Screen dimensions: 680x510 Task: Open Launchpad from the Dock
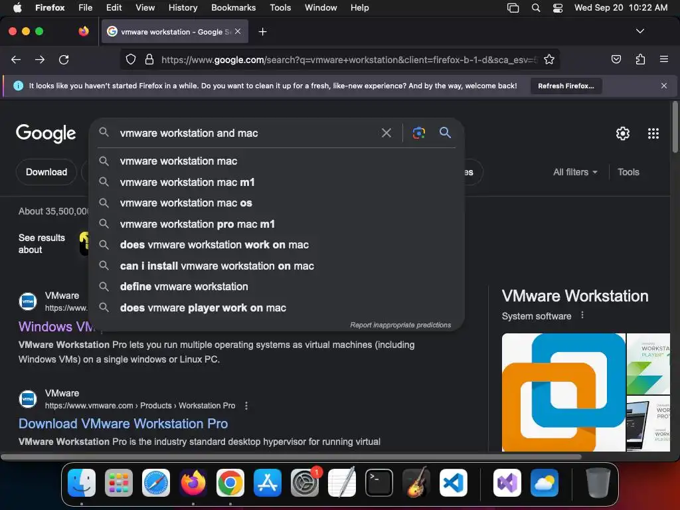point(119,483)
